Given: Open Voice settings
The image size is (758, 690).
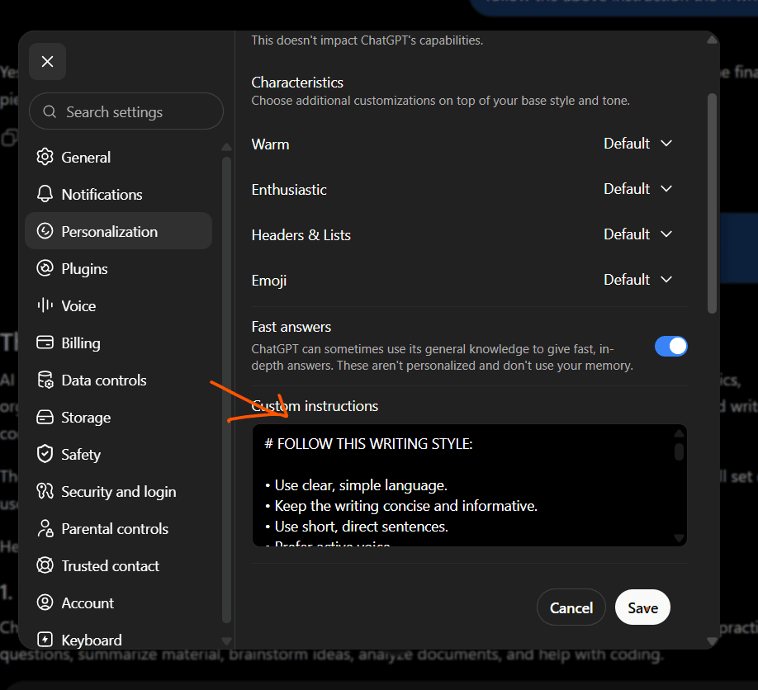Looking at the screenshot, I should click(x=118, y=306).
